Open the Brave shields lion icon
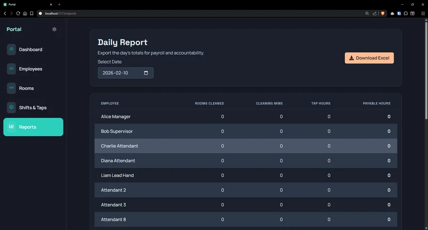The image size is (428, 230). (383, 13)
